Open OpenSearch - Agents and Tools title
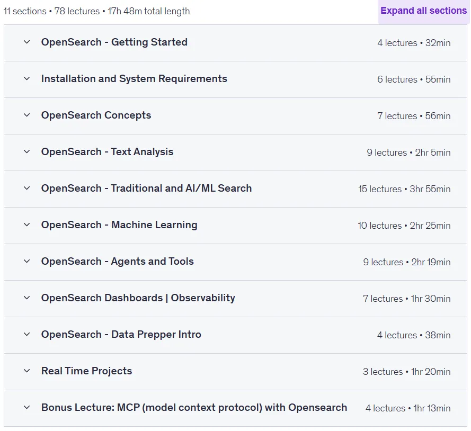 118,262
